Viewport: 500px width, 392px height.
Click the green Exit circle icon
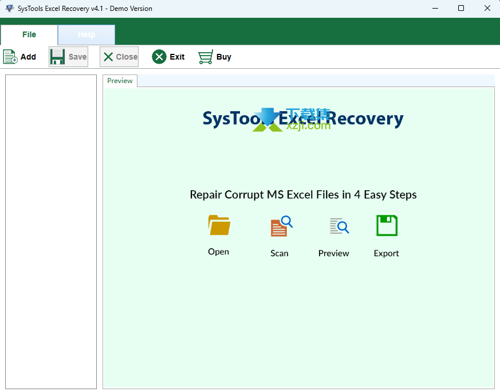(159, 57)
